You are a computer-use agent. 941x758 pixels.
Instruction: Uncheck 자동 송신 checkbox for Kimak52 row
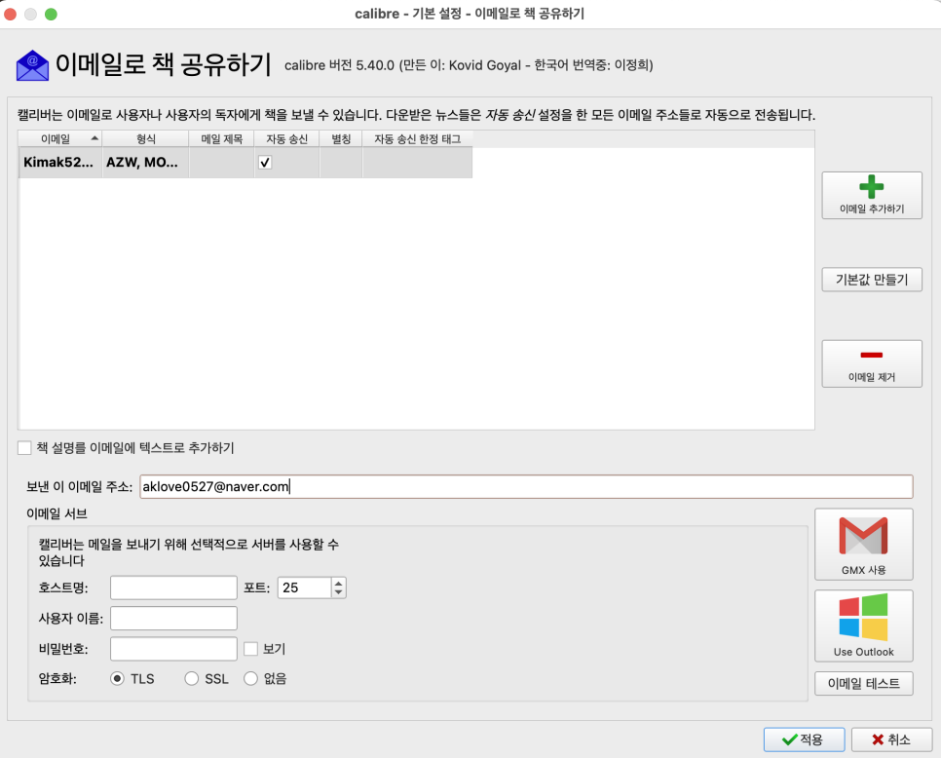click(265, 162)
